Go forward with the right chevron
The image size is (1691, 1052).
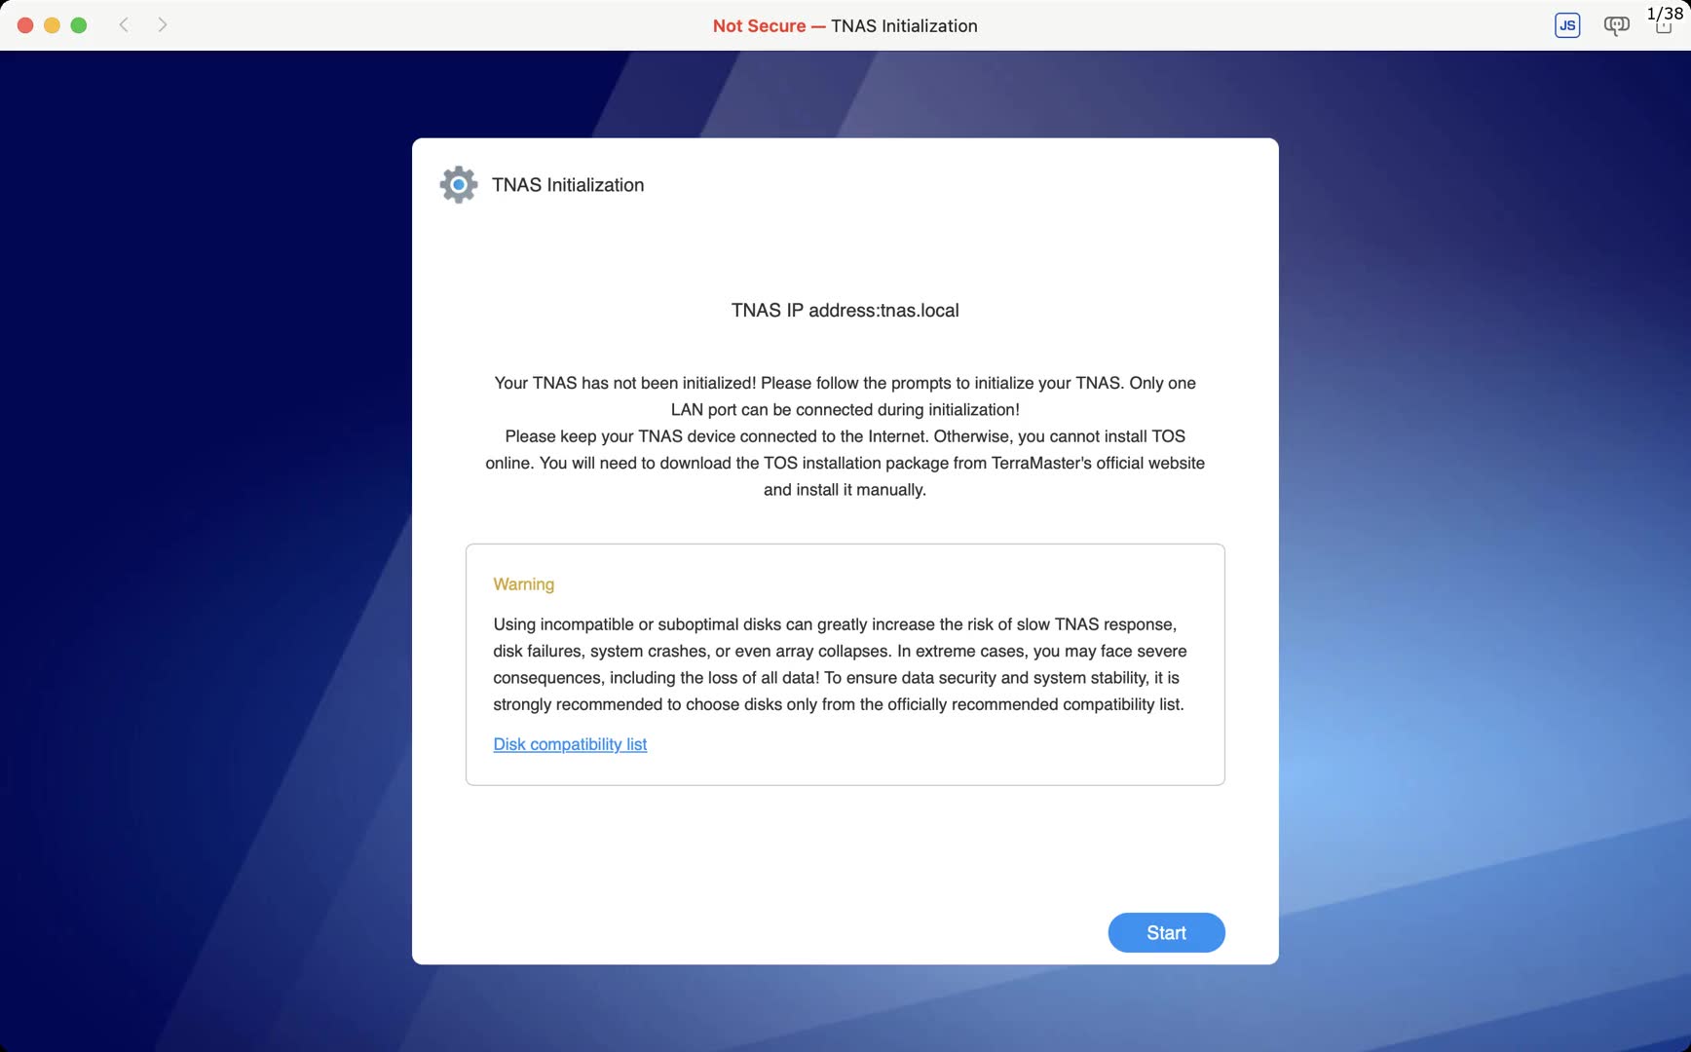click(163, 24)
